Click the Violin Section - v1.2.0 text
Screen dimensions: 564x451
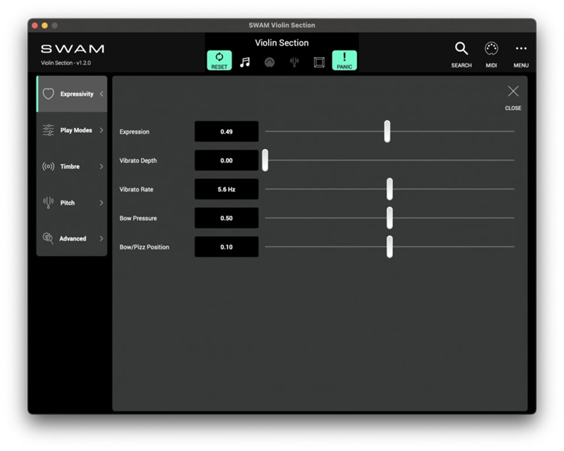pos(66,63)
